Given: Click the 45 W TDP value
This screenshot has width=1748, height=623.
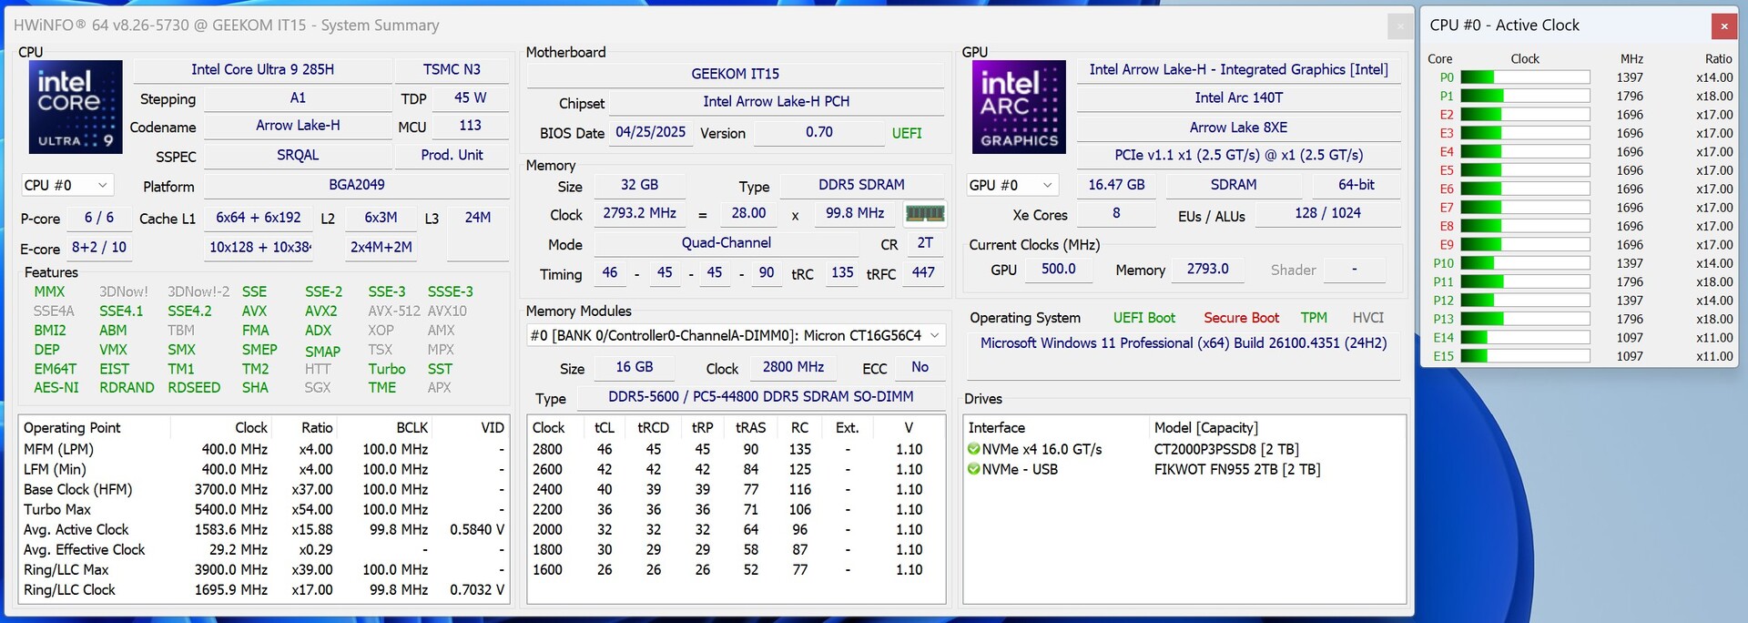Looking at the screenshot, I should [x=470, y=97].
